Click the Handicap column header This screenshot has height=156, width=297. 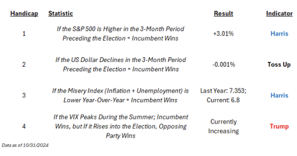click(24, 14)
